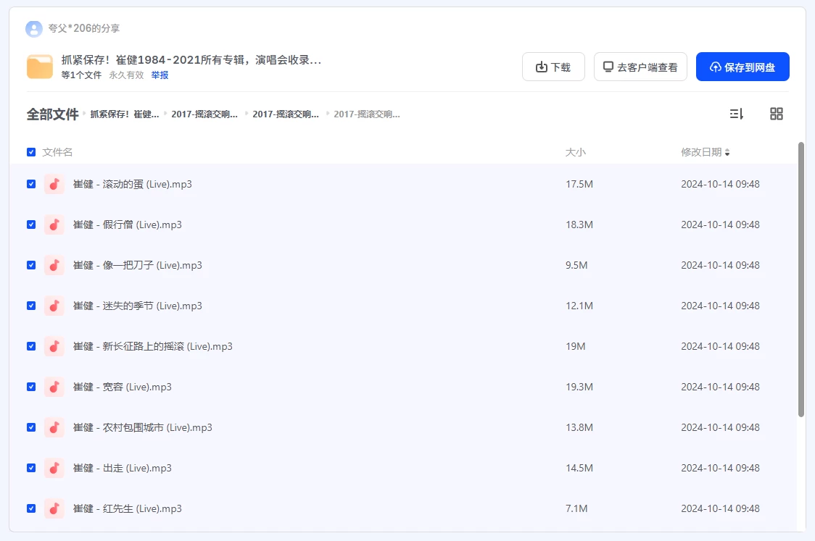Click music icon for 假行僧 file

tap(54, 225)
